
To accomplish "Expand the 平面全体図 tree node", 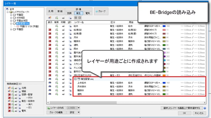I will click(11, 21).
